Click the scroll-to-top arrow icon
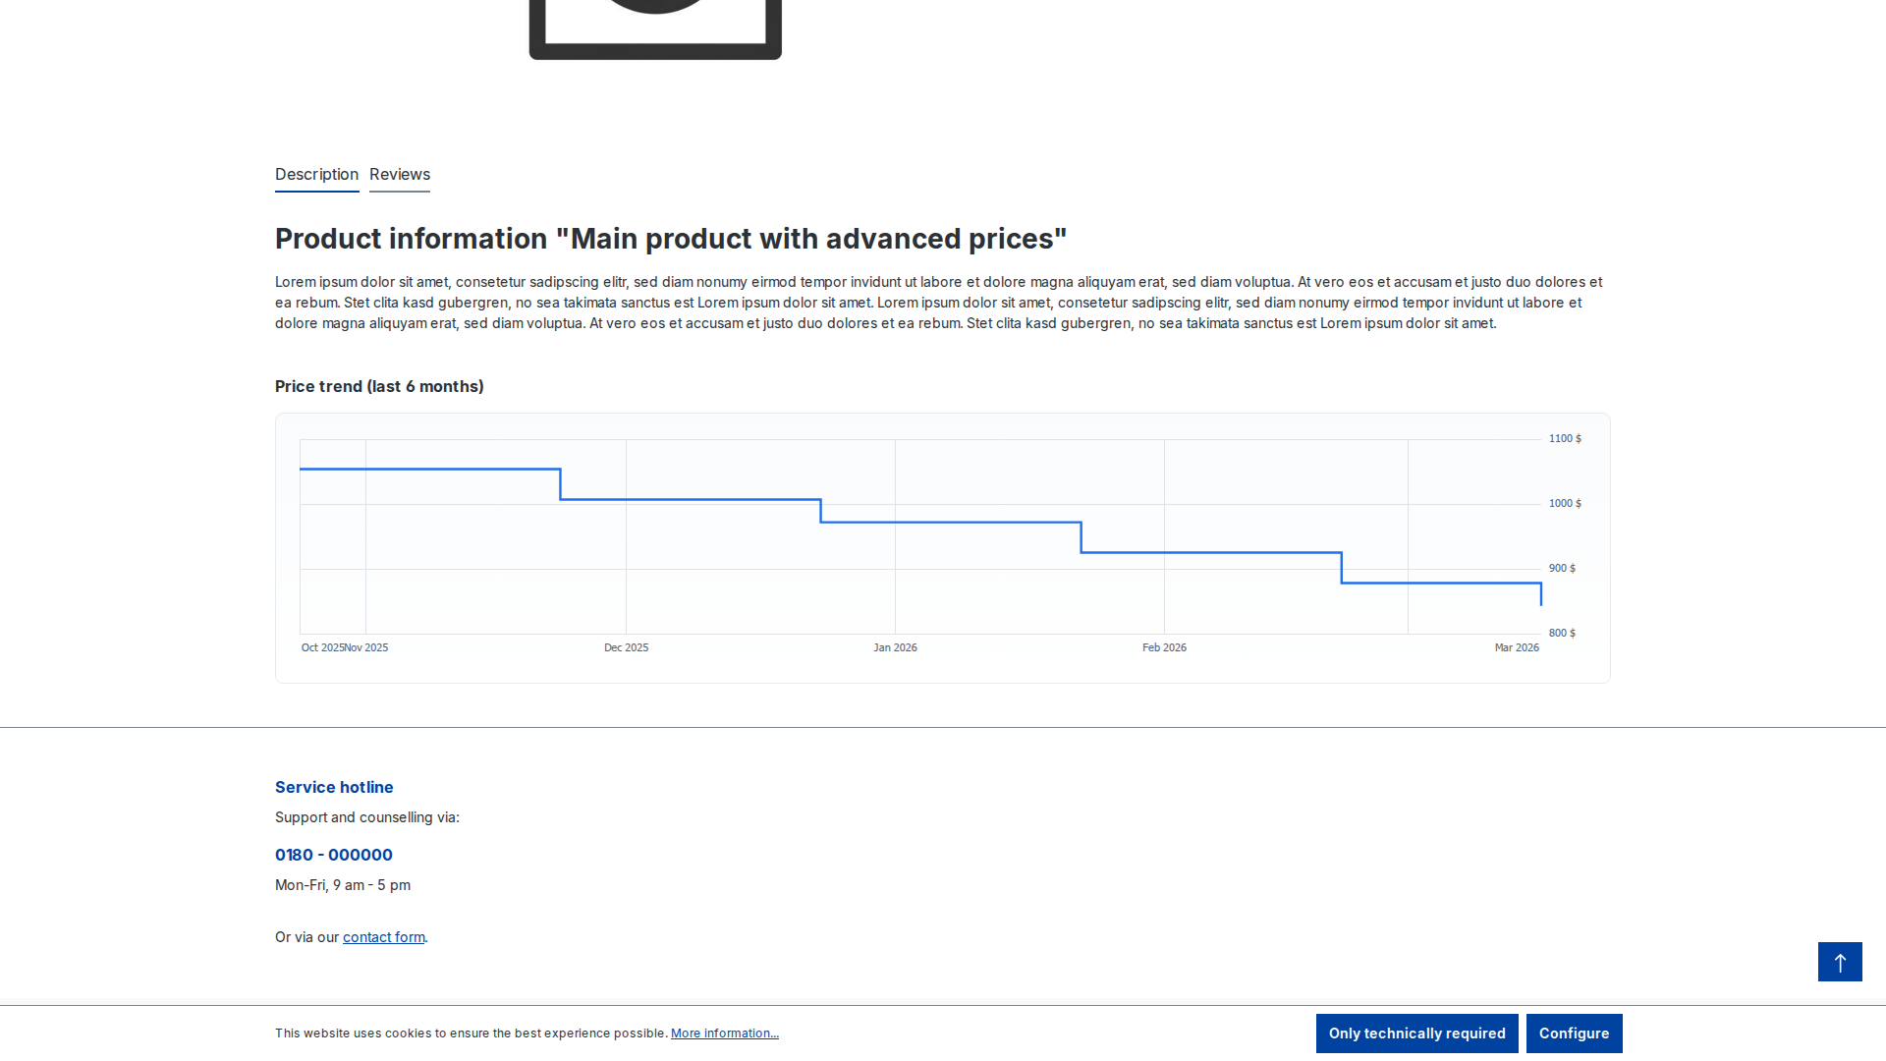This screenshot has height=1061, width=1886. click(1840, 962)
